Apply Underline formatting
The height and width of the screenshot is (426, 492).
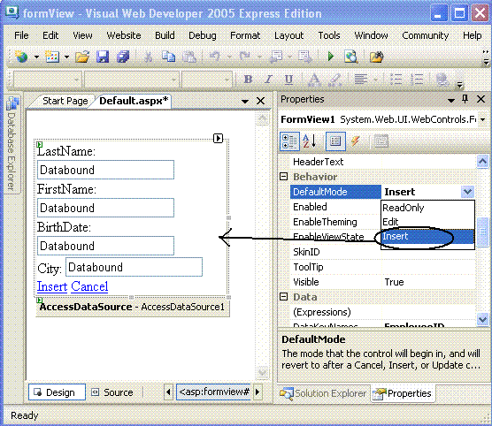tap(288, 80)
